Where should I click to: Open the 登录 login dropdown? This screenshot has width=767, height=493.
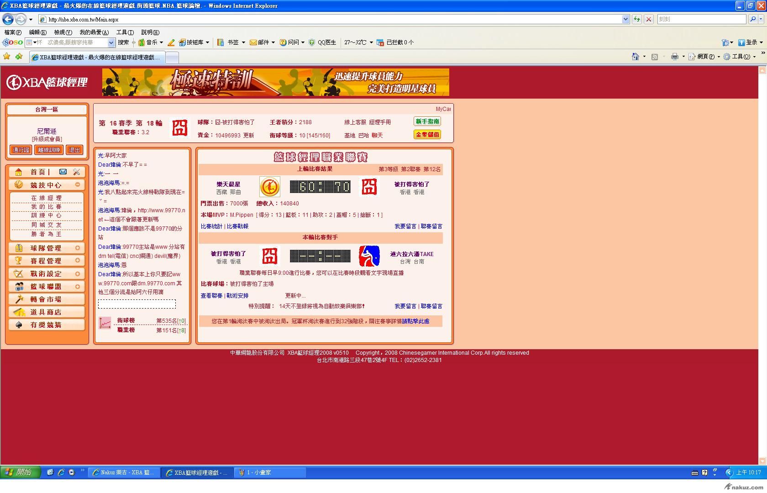click(x=761, y=42)
